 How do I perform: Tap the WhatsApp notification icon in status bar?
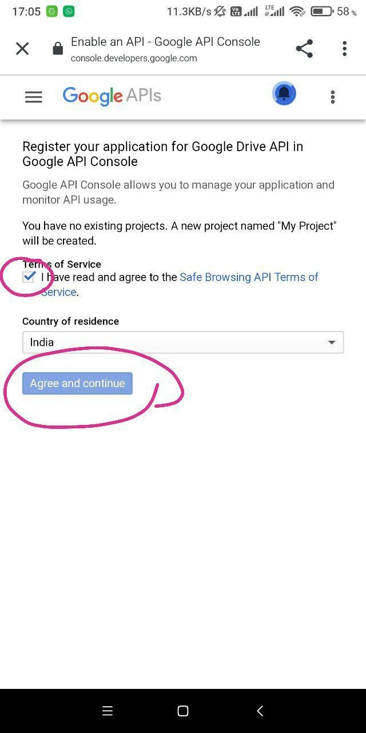69,11
